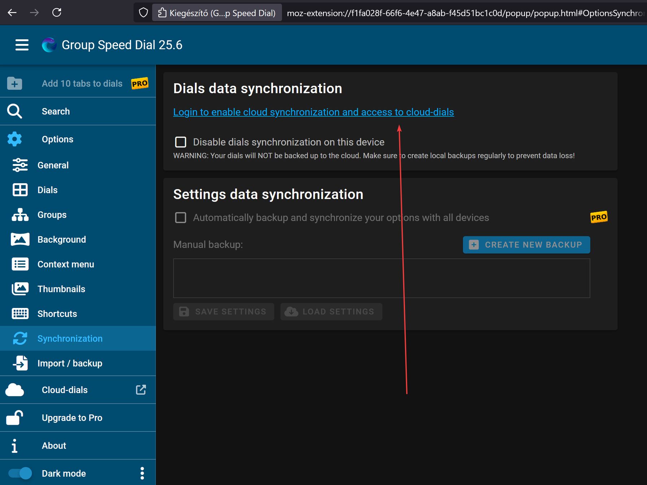The height and width of the screenshot is (485, 647).
Task: Open the General options page
Action: [78, 165]
